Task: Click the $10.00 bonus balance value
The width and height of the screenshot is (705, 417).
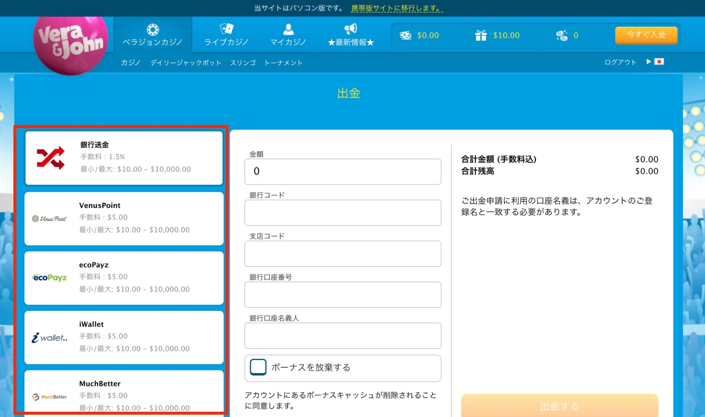Action: [x=506, y=35]
